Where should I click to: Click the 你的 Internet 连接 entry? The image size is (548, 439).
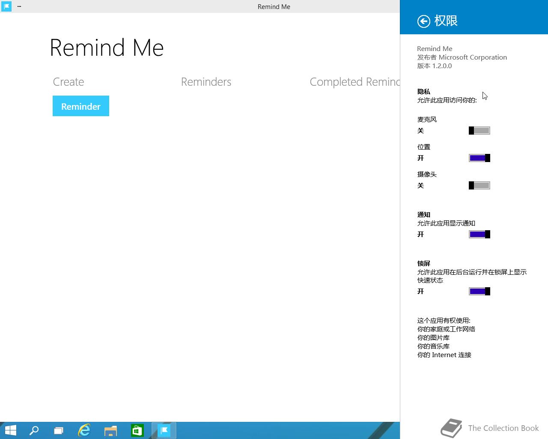point(444,355)
